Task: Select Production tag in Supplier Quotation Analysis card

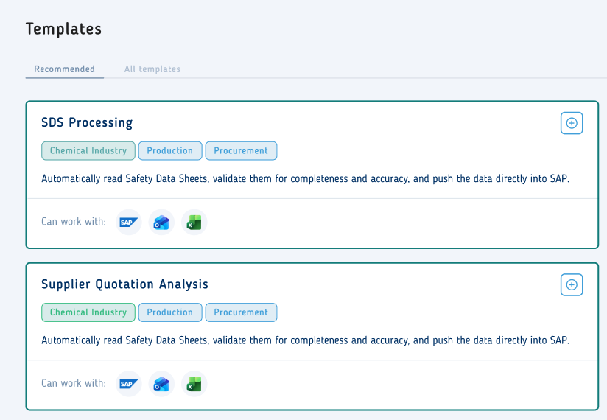Action: 170,312
